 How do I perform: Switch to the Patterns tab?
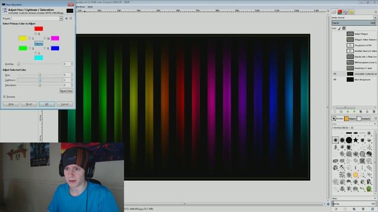(x=350, y=118)
